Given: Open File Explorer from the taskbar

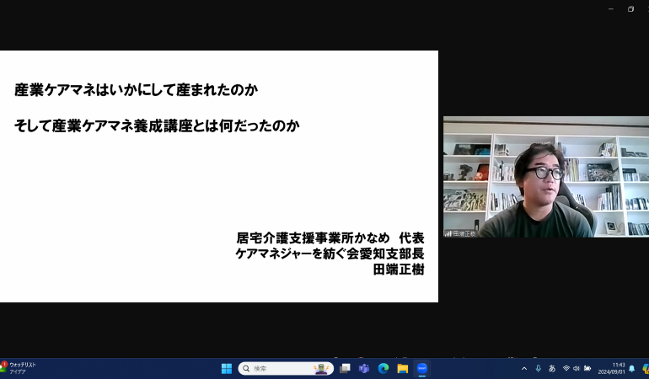Looking at the screenshot, I should pos(403,369).
